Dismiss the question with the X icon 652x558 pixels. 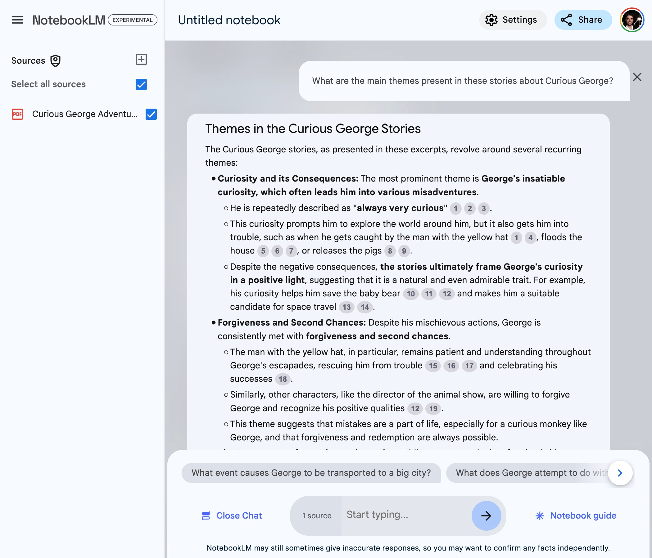(637, 77)
